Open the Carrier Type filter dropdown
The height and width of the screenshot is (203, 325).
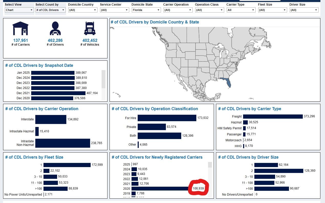coord(241,10)
